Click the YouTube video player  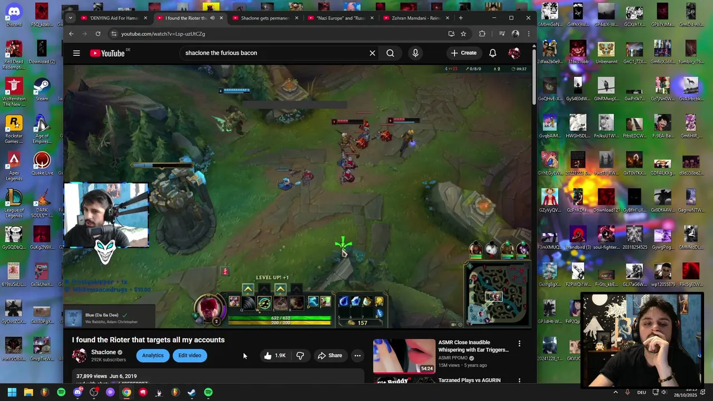297,196
